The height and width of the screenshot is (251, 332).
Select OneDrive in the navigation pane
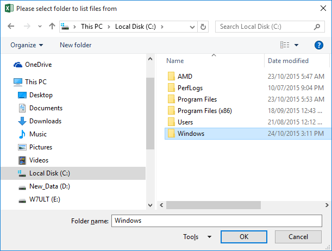pos(33,65)
